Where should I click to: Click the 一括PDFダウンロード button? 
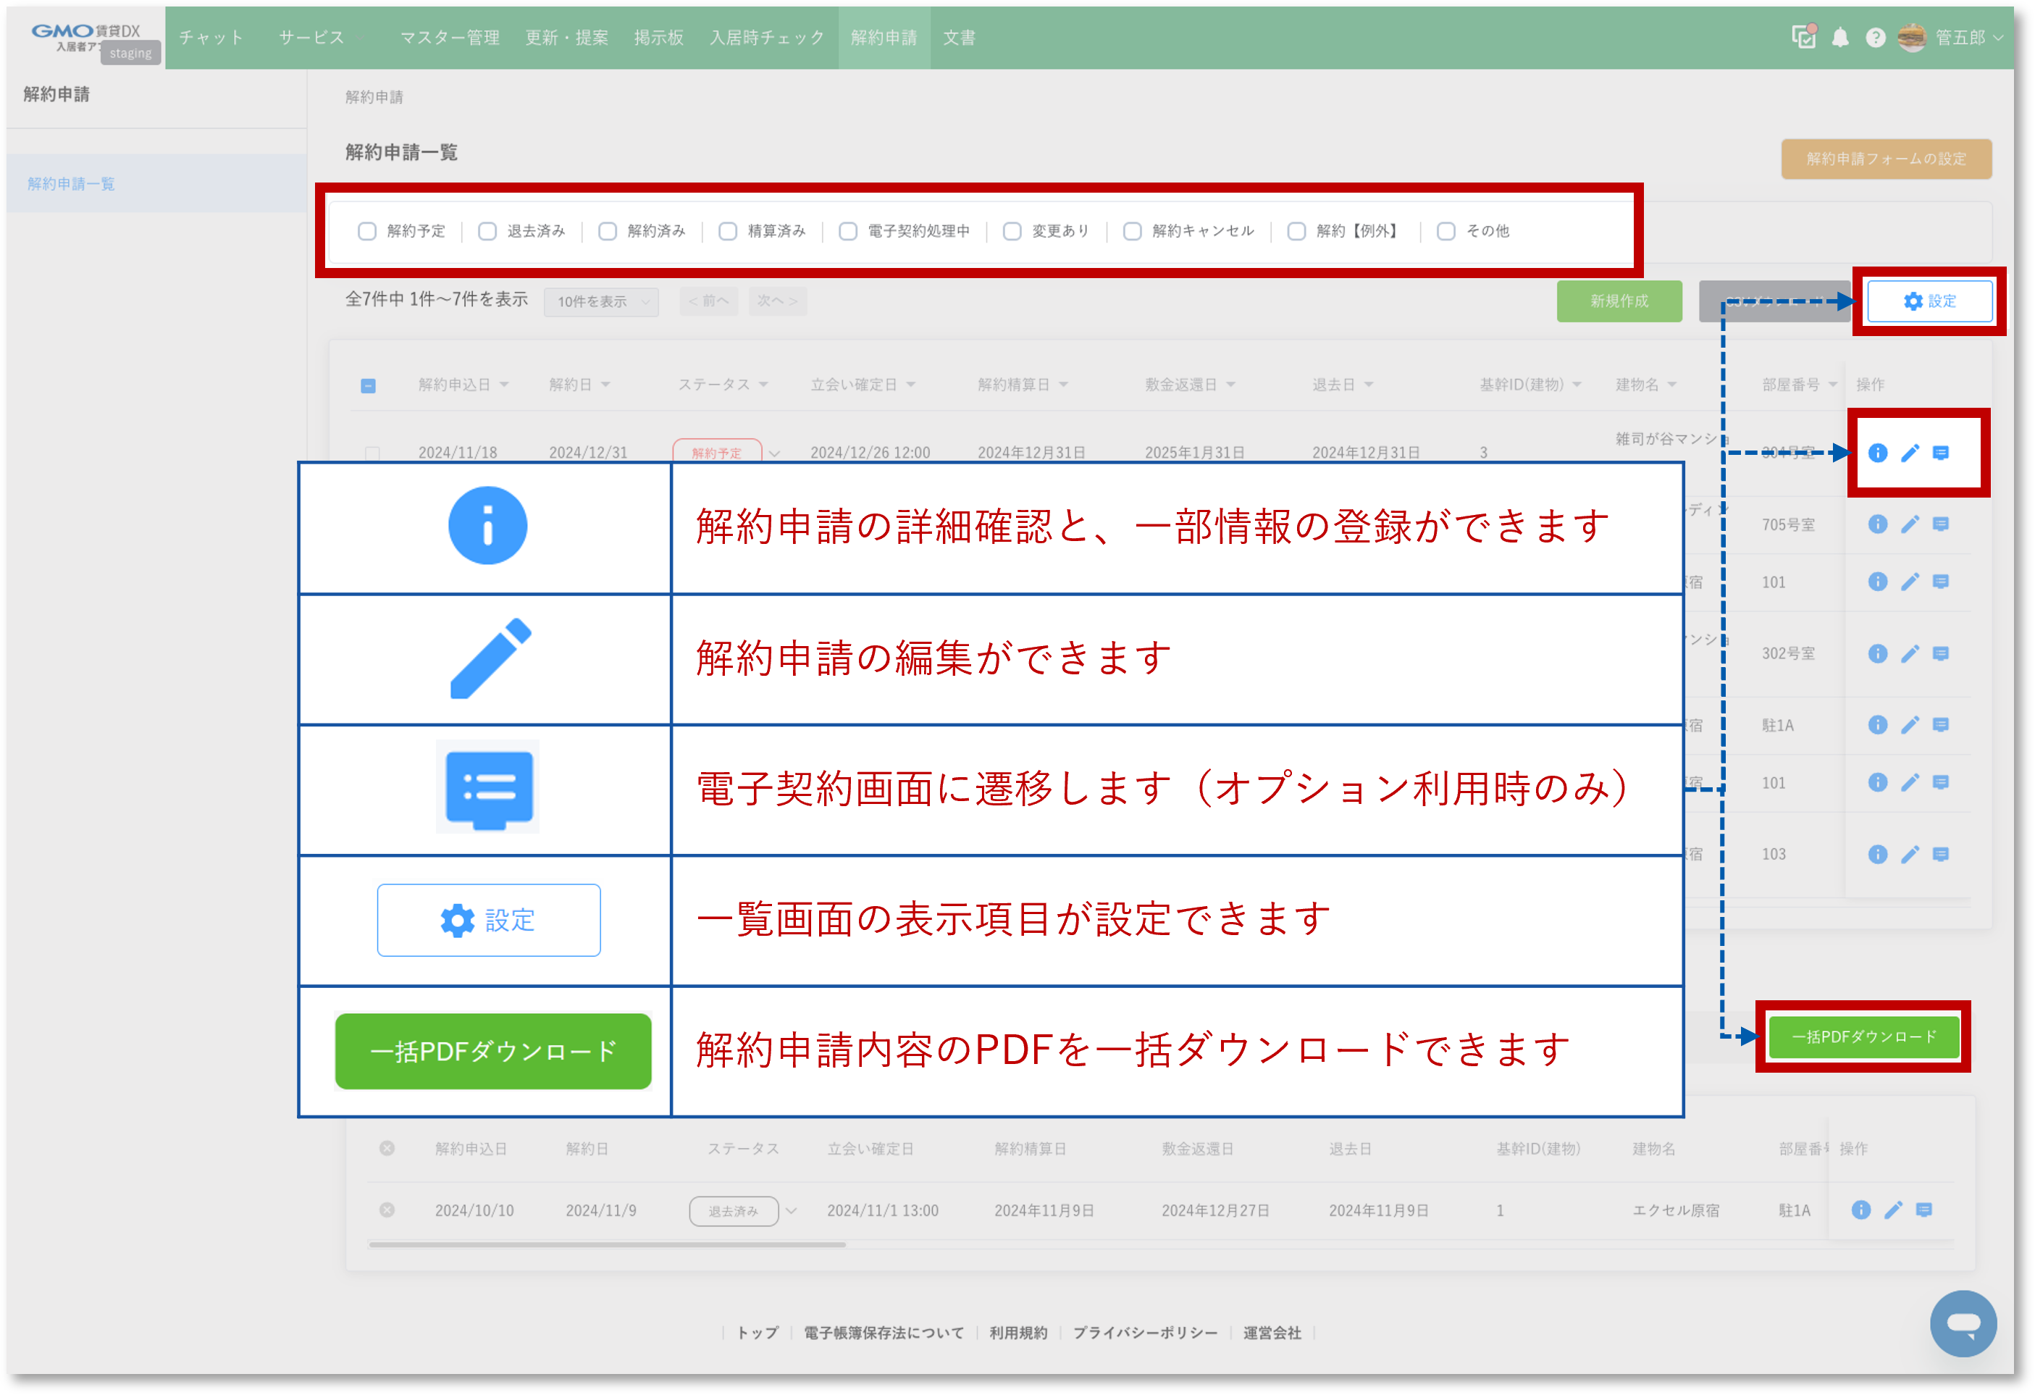click(x=1863, y=1037)
